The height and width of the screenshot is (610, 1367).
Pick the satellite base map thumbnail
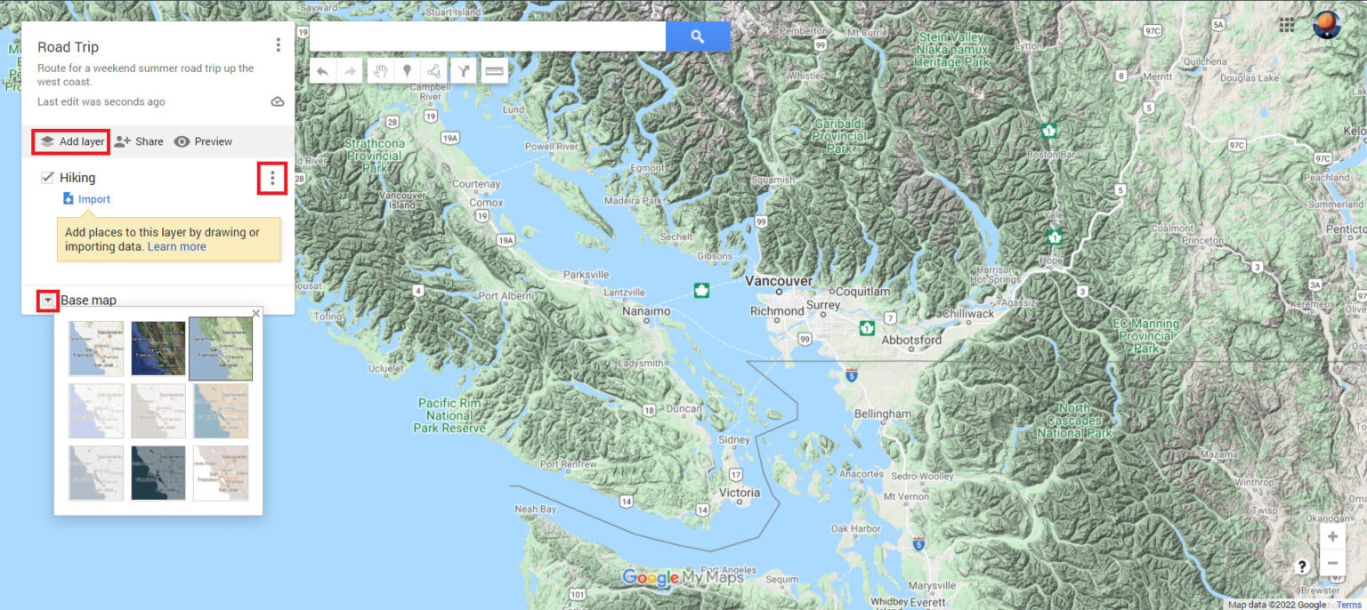pos(158,349)
